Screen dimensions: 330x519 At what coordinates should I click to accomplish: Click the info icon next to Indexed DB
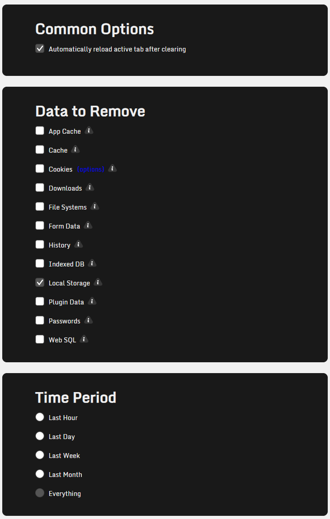[x=92, y=263]
